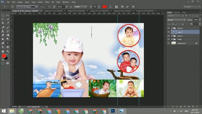Expand the Group 2 layer group

[172, 28]
